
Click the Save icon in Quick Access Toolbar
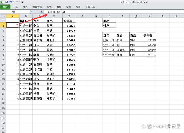tap(7, 2)
